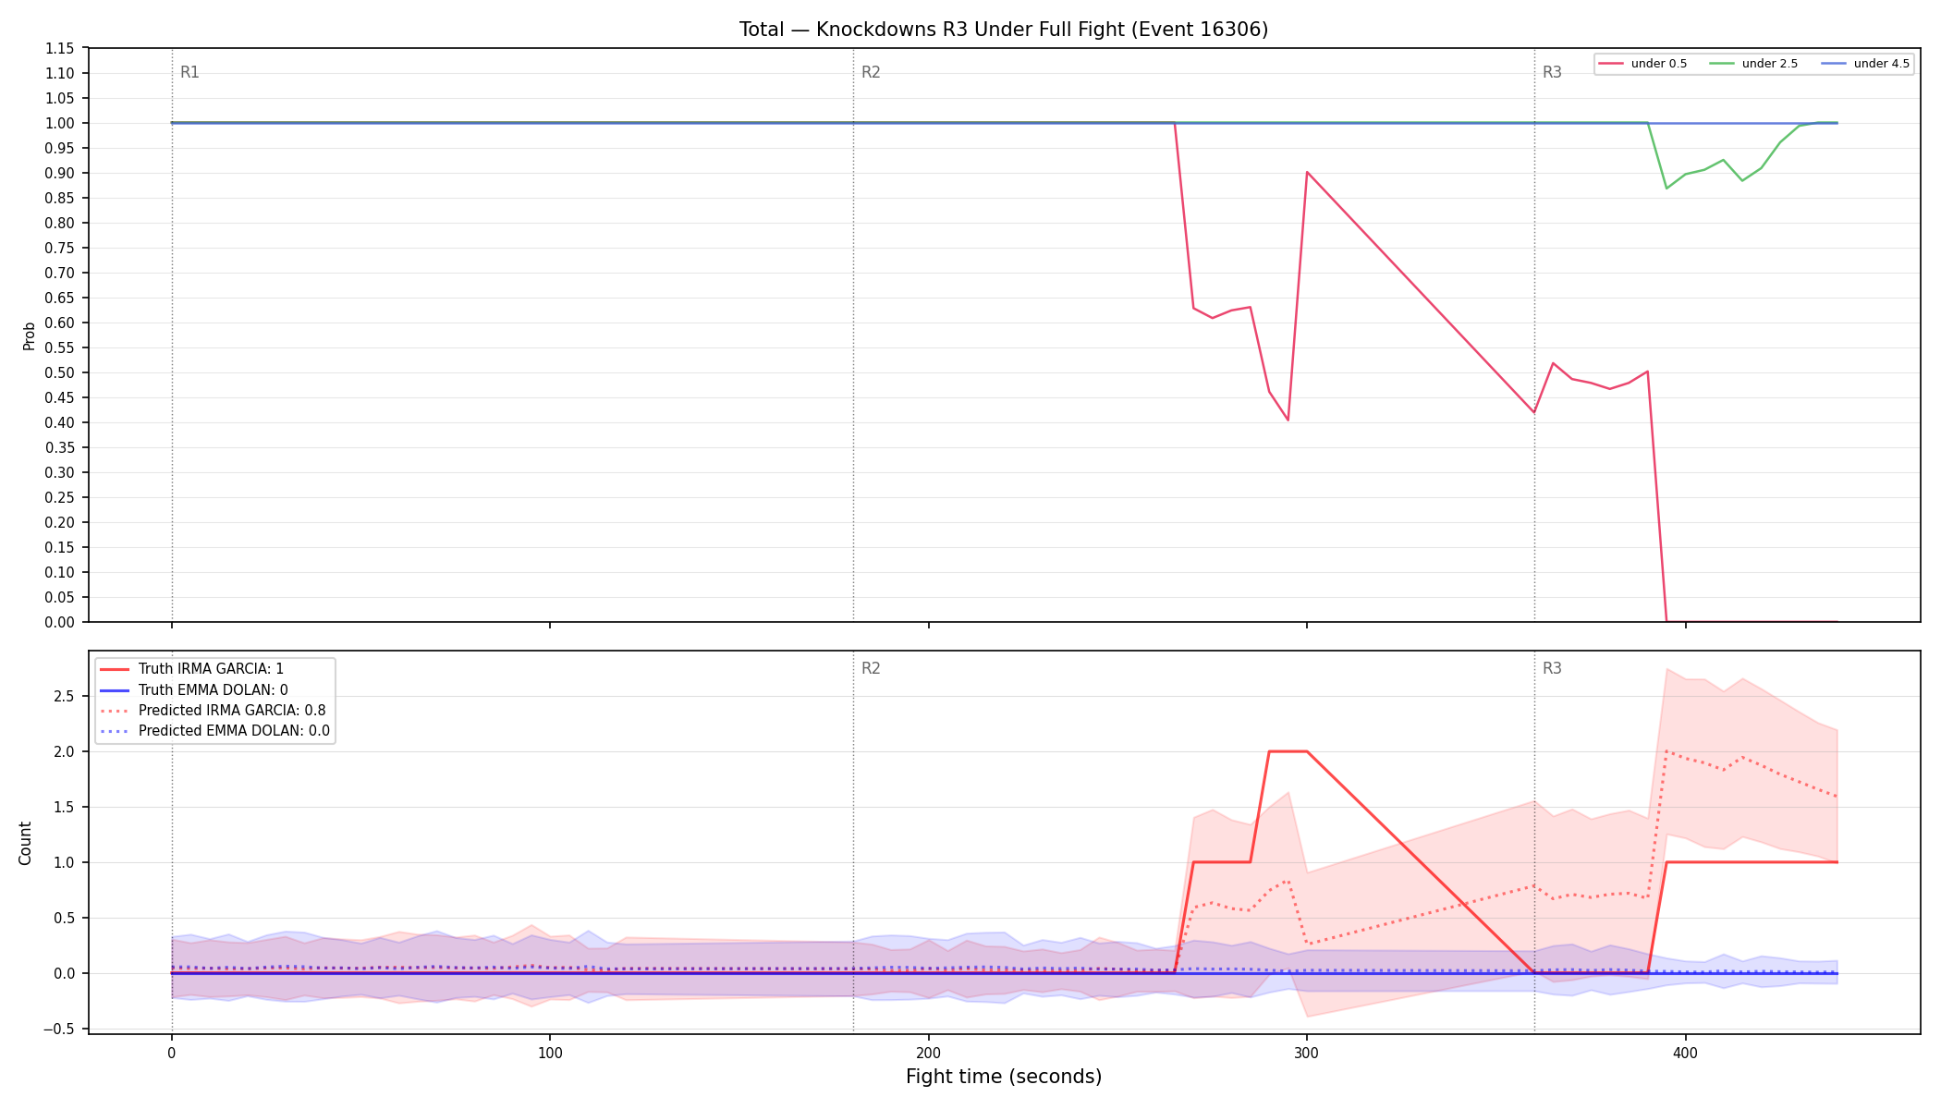Click the 1.0 tick on Count axis
Screen dimensions: 1941x1109
64,862
